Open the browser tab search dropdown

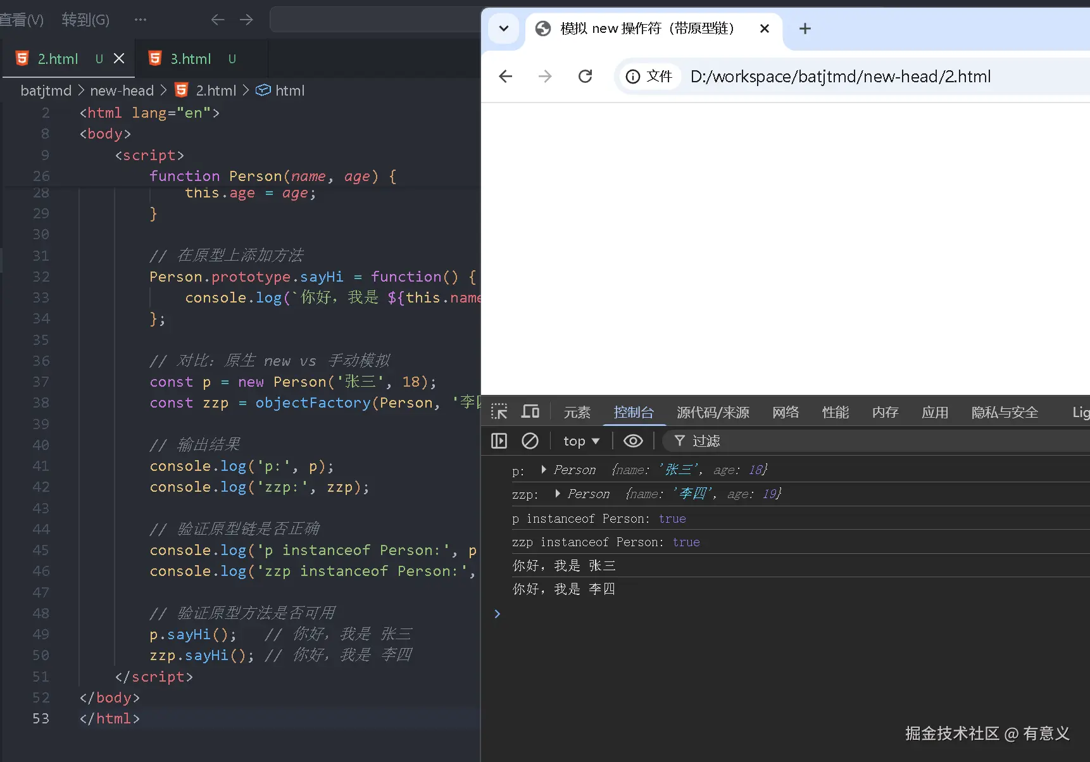pos(504,28)
